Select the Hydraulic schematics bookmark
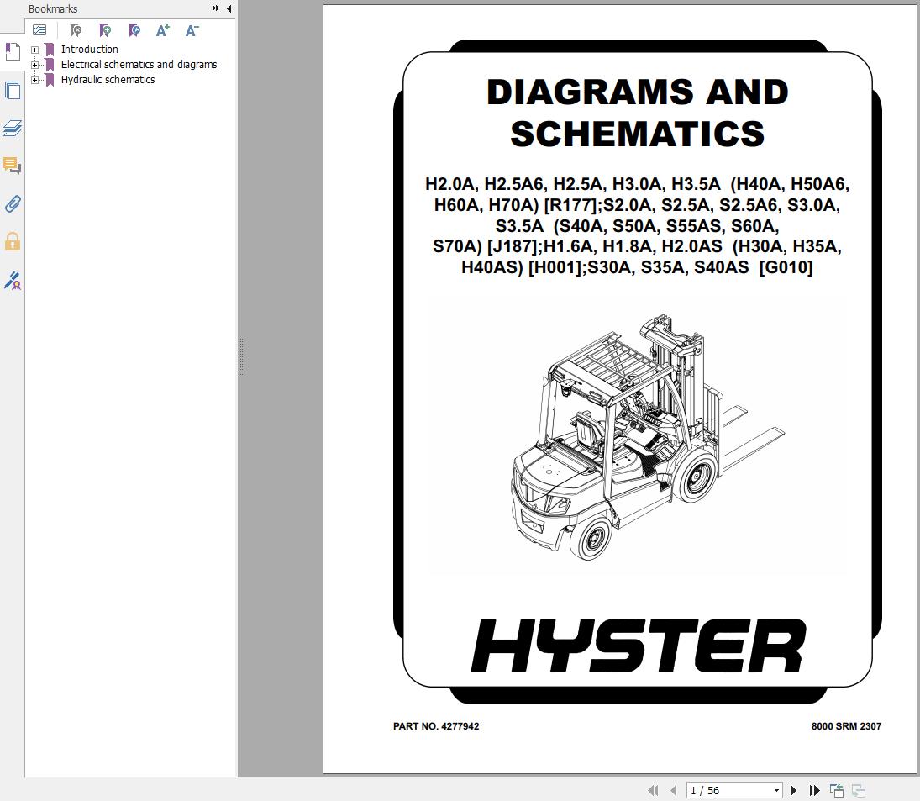Screen dimensions: 920x801 [x=108, y=80]
